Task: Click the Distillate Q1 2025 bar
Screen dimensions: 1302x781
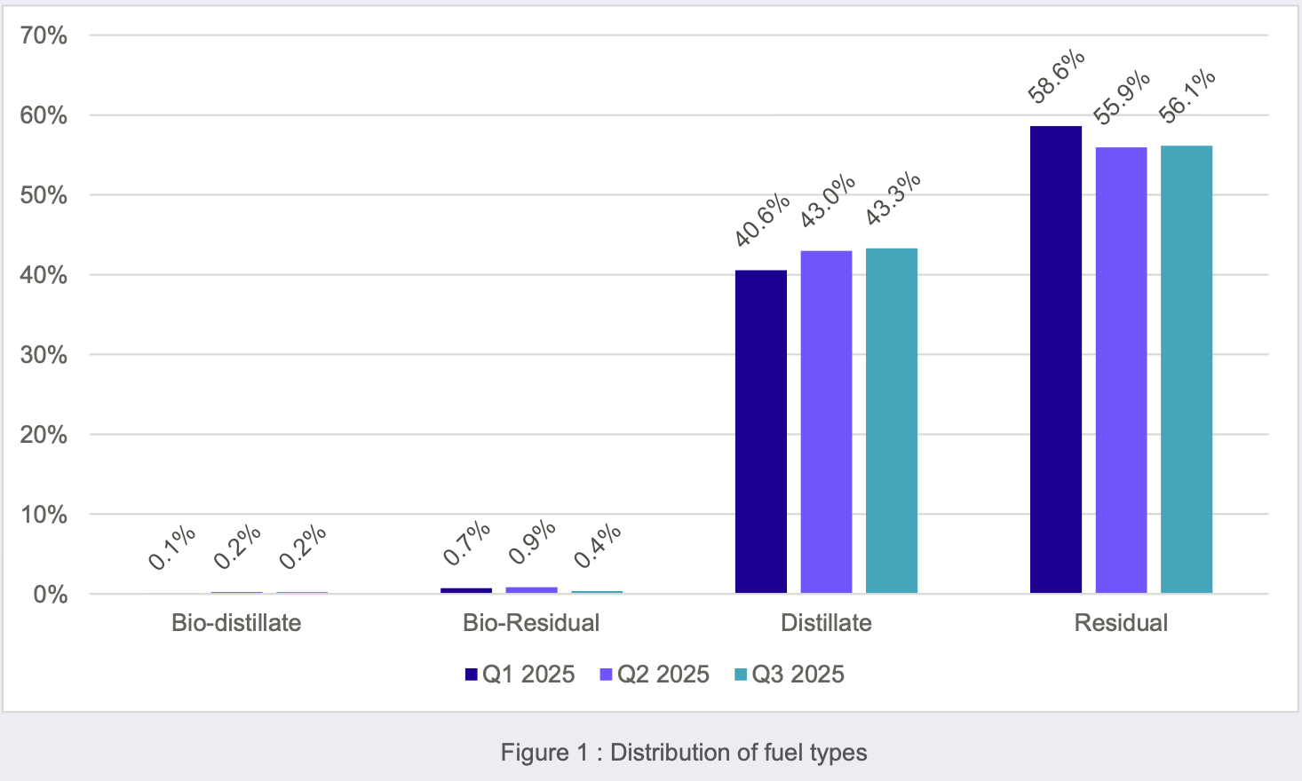Action: (761, 431)
